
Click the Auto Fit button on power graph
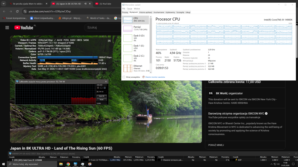click(102, 96)
